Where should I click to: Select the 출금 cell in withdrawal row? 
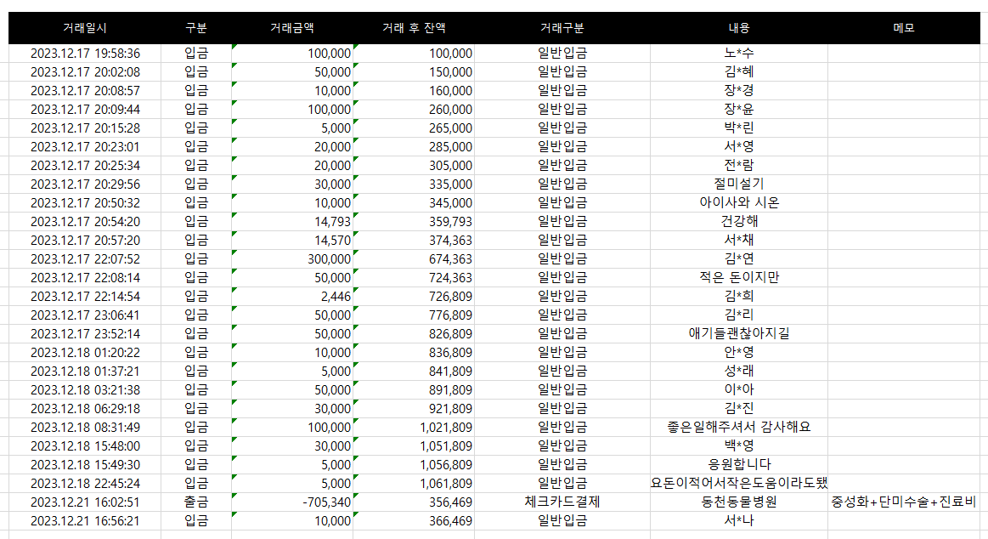click(x=196, y=502)
